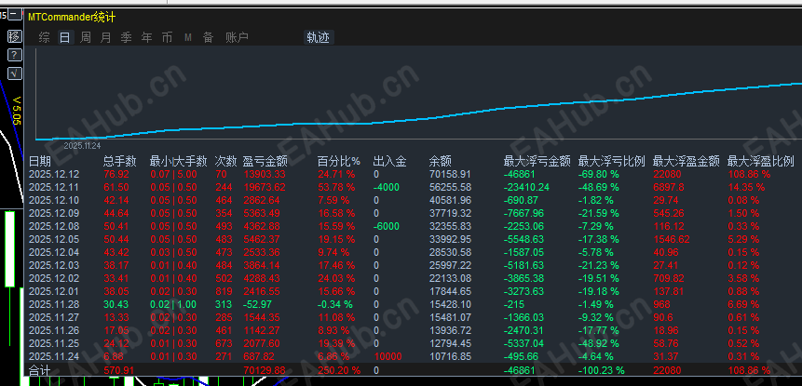Click the 总手数 column header

pyautogui.click(x=120, y=162)
